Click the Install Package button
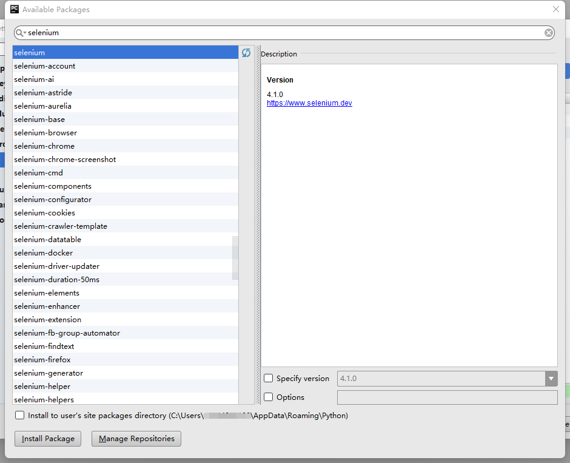This screenshot has height=463, width=570. click(x=48, y=439)
